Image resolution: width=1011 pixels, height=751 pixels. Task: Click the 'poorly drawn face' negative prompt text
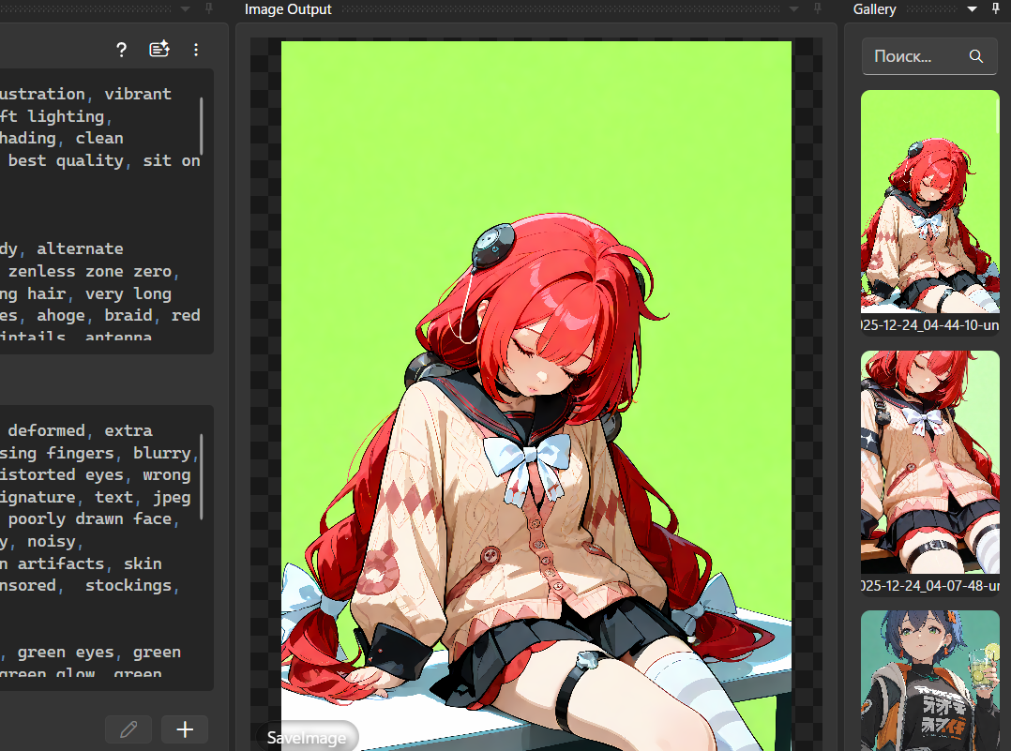tap(90, 518)
